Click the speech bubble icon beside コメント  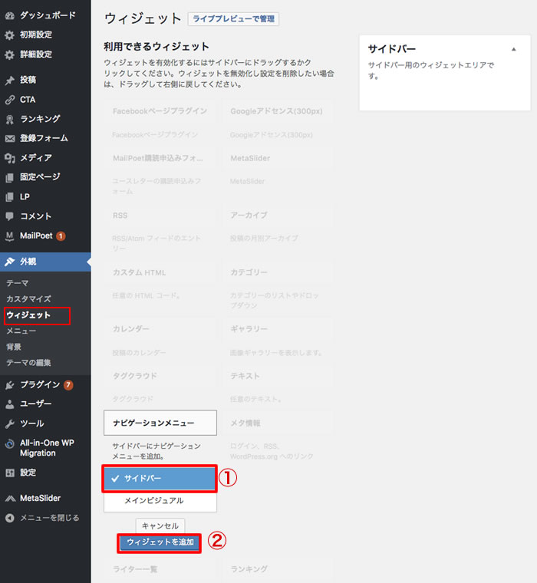[10, 216]
